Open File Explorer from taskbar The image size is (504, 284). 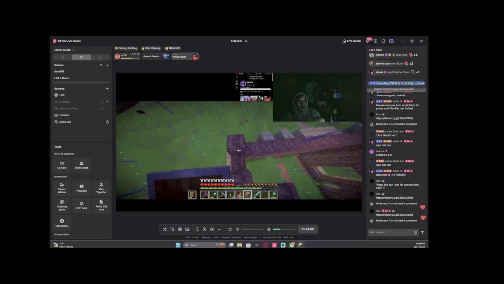click(x=240, y=245)
